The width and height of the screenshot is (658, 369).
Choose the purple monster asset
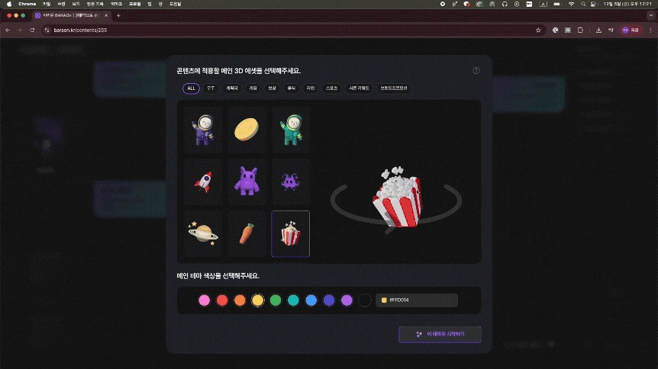(x=247, y=181)
